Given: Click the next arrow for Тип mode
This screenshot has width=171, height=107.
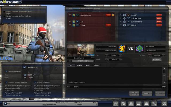Looking at the screenshot, I should (121, 55).
